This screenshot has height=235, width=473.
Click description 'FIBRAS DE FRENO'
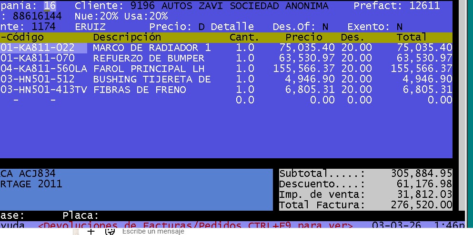(140, 90)
